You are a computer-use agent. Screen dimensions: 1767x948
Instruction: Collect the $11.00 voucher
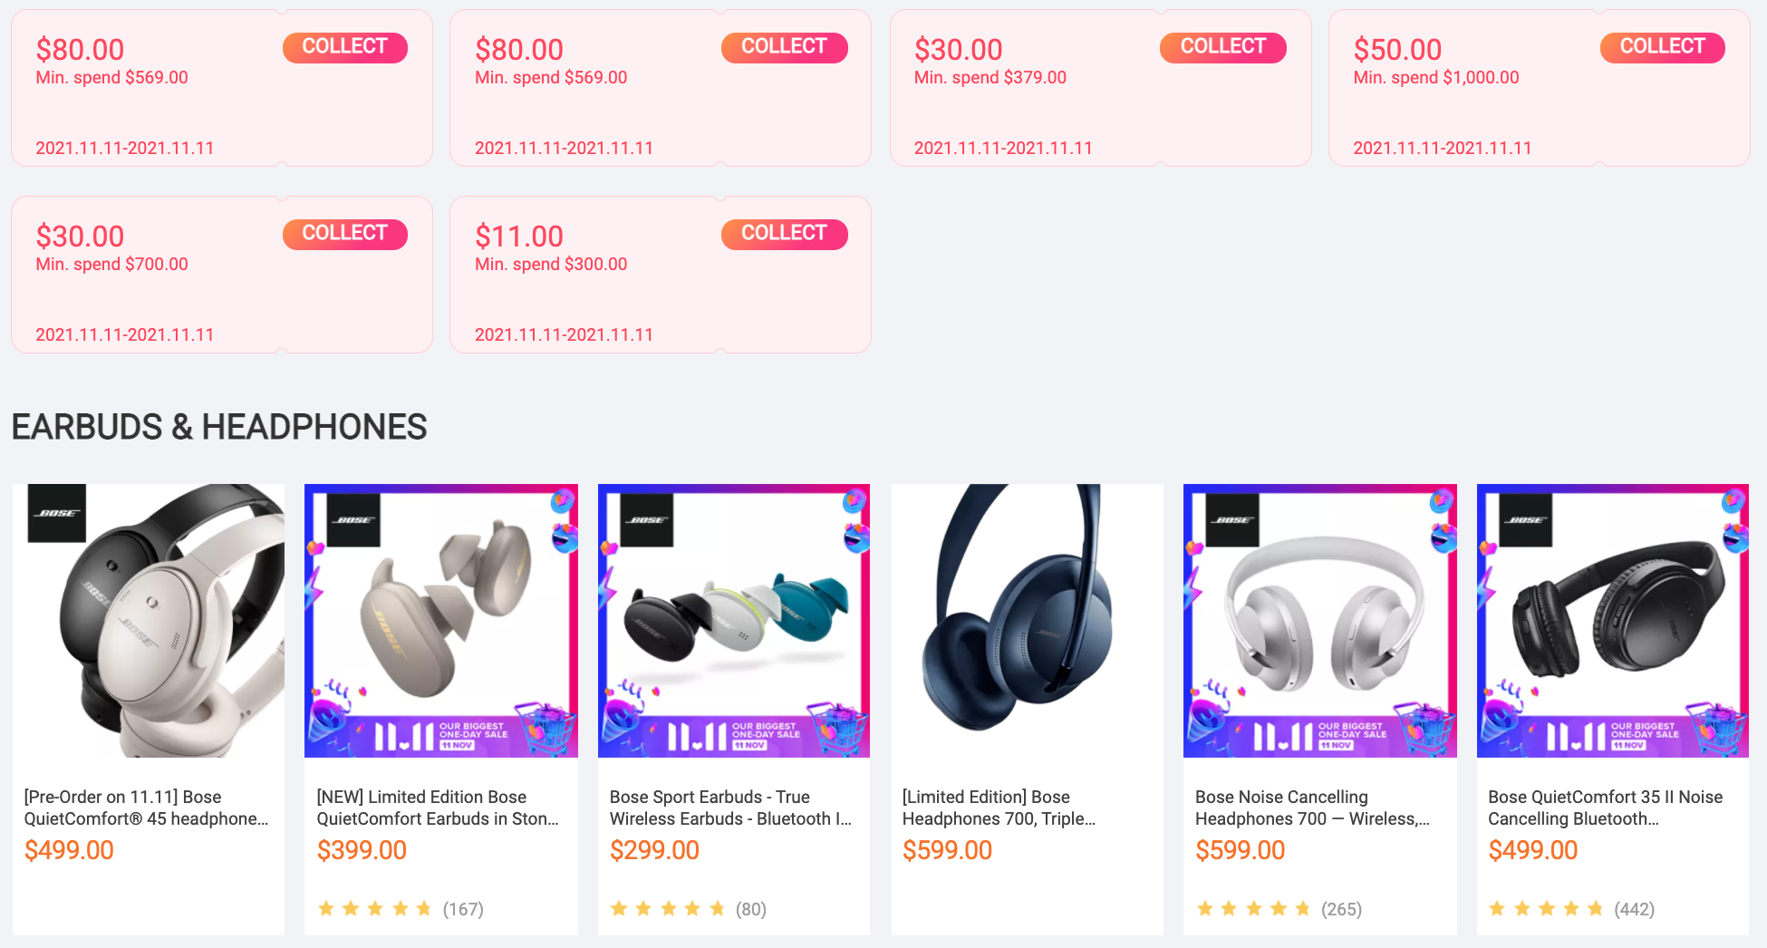(784, 234)
